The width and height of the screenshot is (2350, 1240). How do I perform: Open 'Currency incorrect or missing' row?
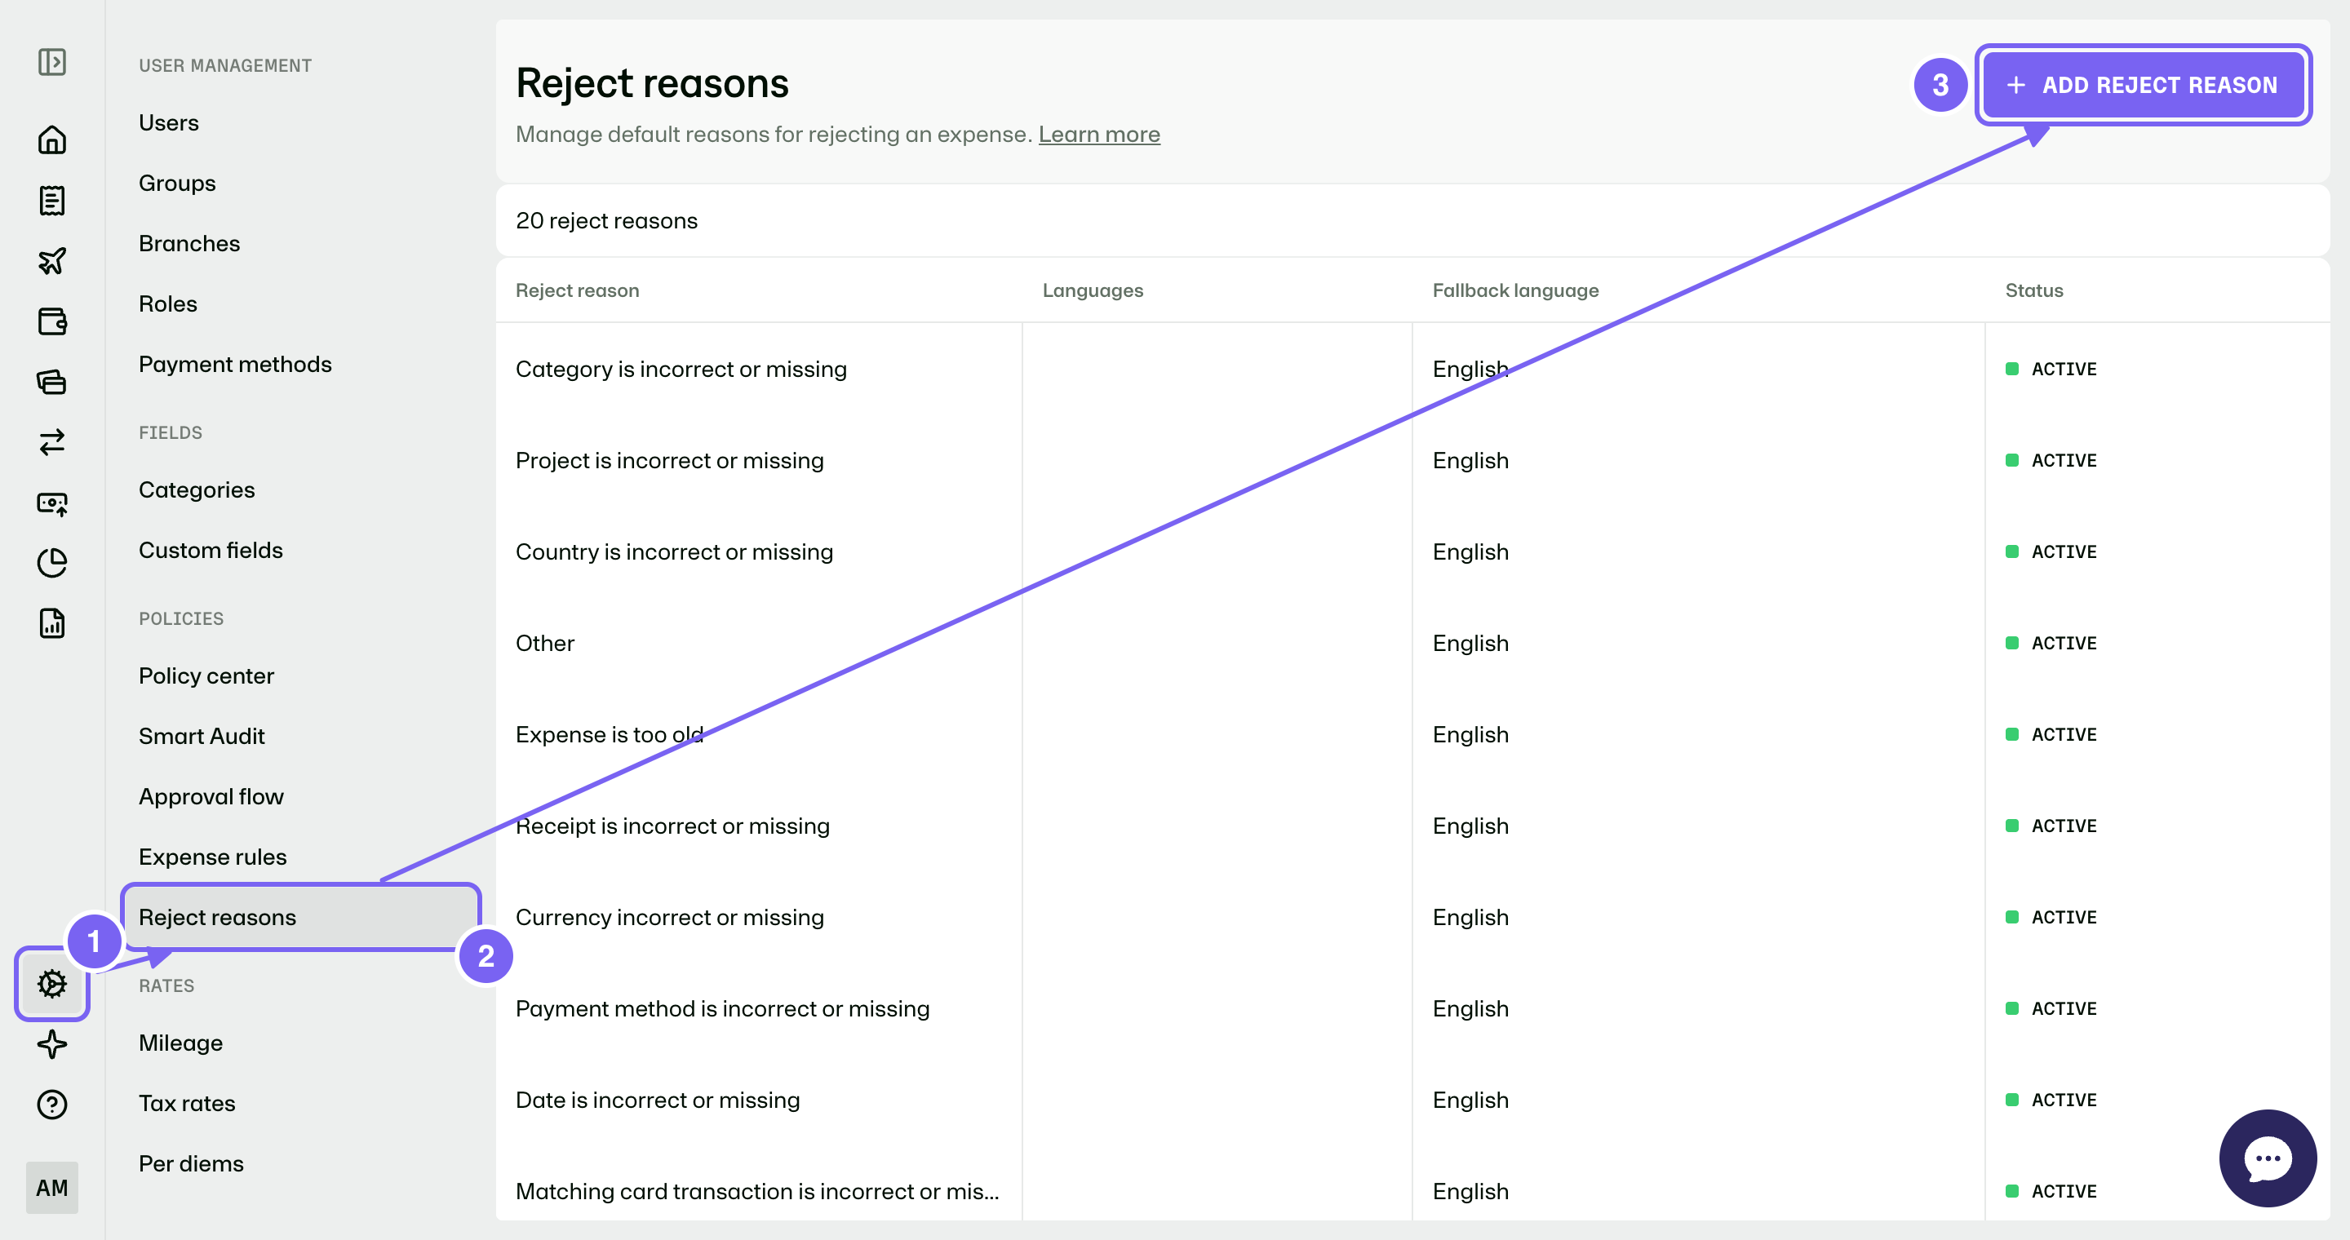(1412, 916)
